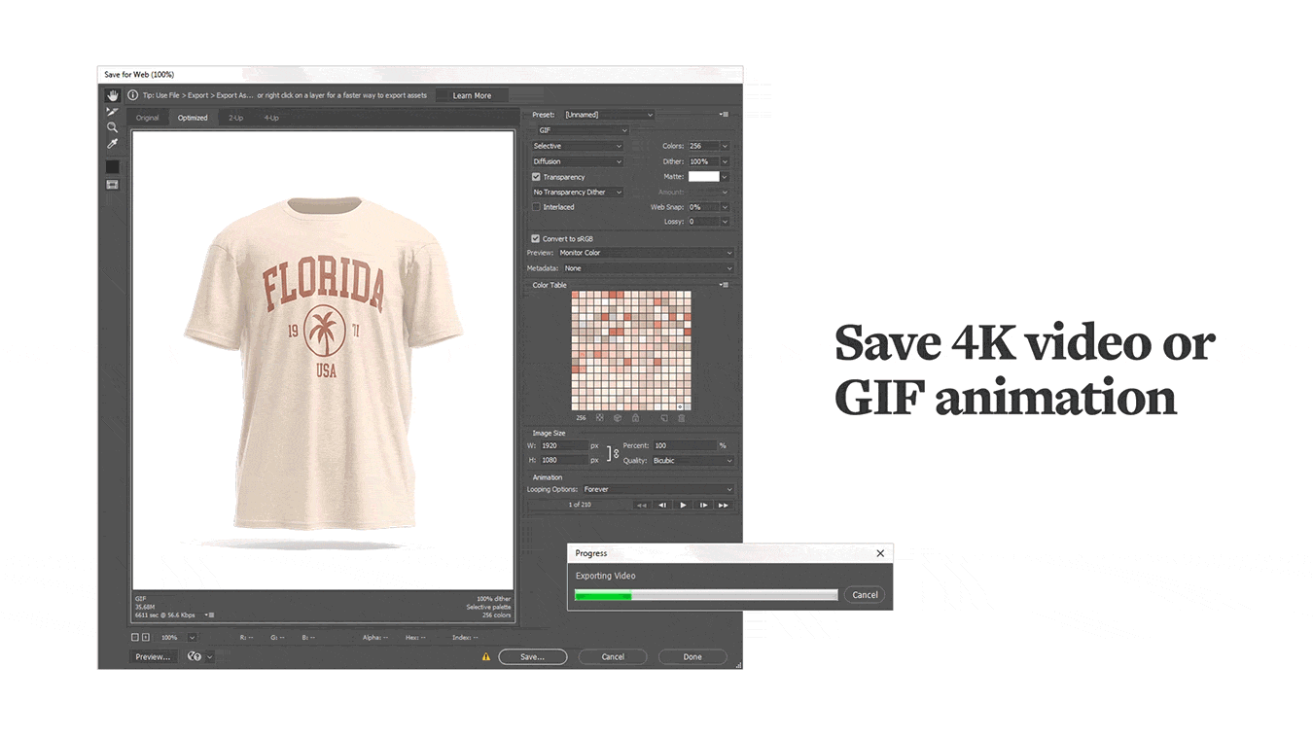Viewport: 1313px width, 738px height.
Task: Click the Exporting Video progress bar
Action: pos(706,595)
